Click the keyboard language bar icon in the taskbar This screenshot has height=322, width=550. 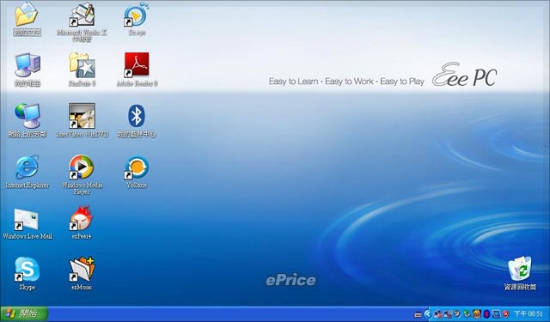(x=418, y=314)
